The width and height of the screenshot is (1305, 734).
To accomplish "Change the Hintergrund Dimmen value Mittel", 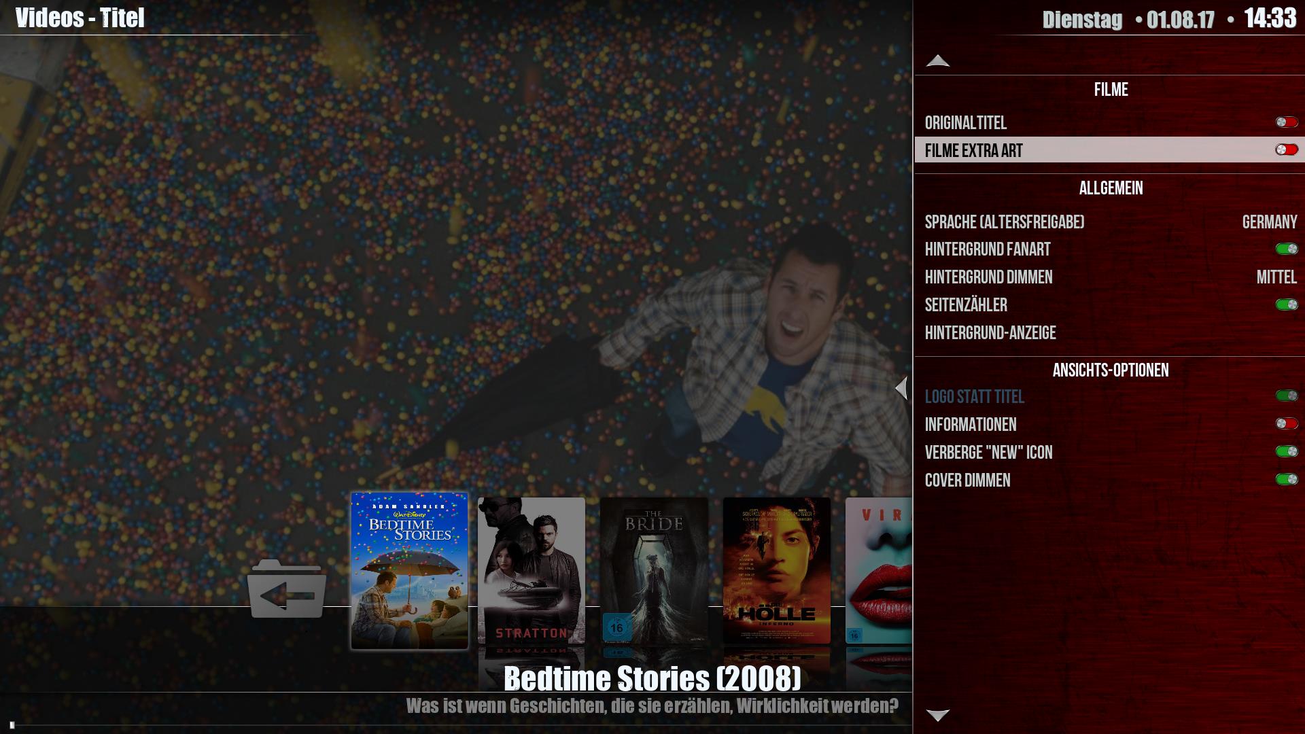I will coord(1276,277).
